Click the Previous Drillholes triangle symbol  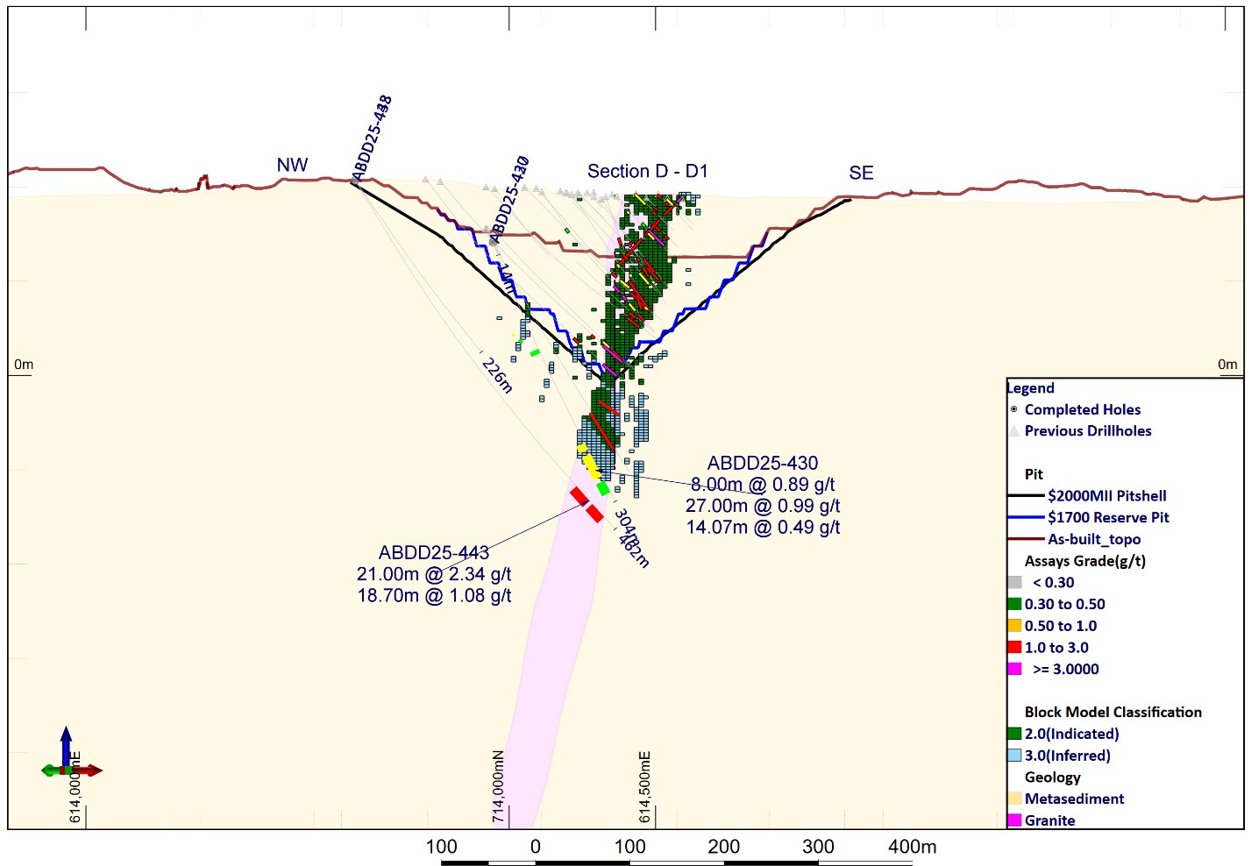[1014, 430]
